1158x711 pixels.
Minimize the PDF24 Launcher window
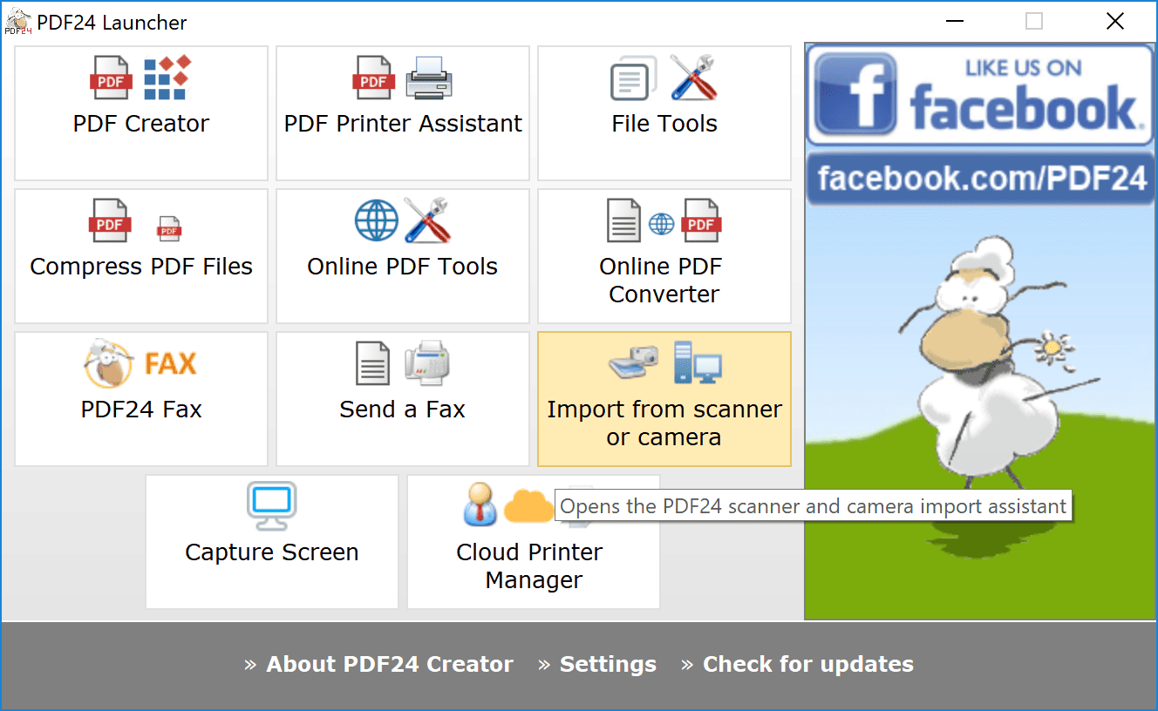pos(954,20)
